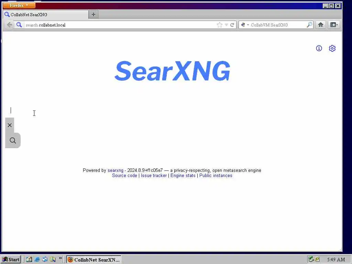Viewport: 352px width, 264px height.
Task: Open SearXNG preferences gear icon
Action: [332, 48]
